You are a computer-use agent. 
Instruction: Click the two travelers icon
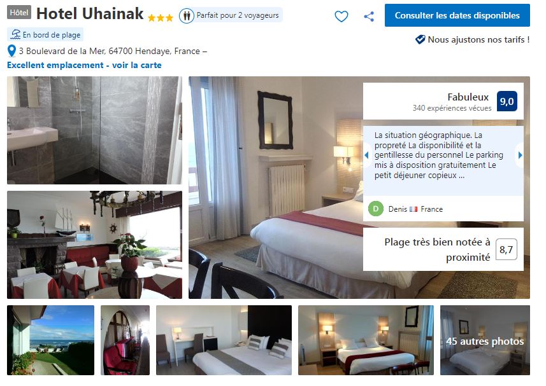pyautogui.click(x=187, y=16)
